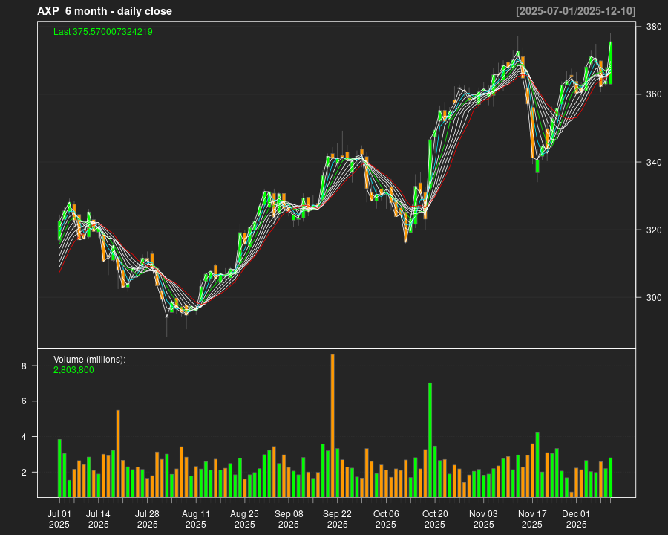The height and width of the screenshot is (535, 668).
Task: Click the 4 tick on volume axis
Action: point(24,437)
